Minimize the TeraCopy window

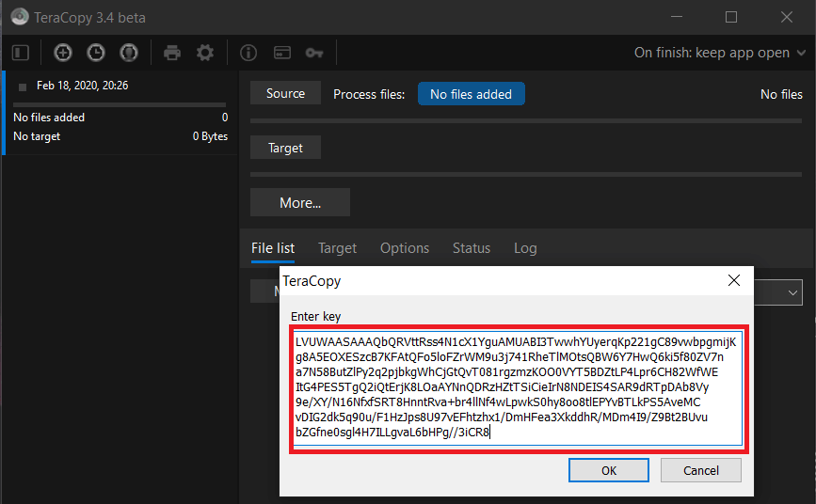(677, 17)
